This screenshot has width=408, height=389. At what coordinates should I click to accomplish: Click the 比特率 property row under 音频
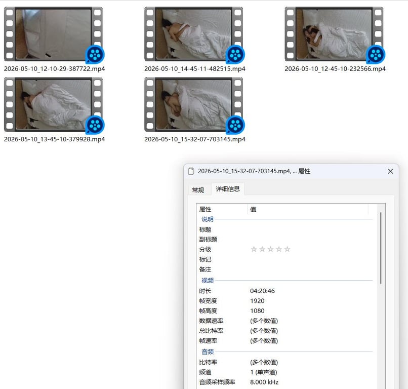(285, 362)
